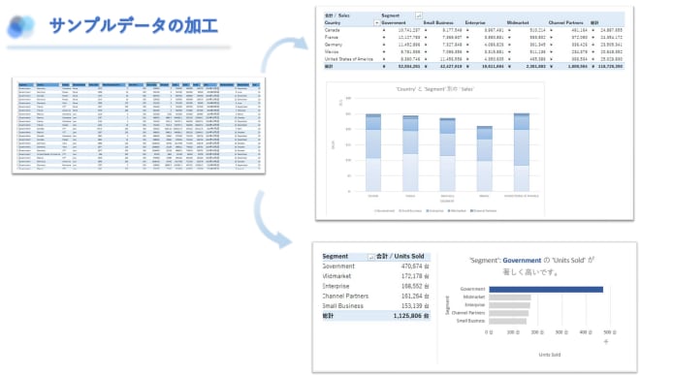Select the Government column header in the Sales pivot

394,22
